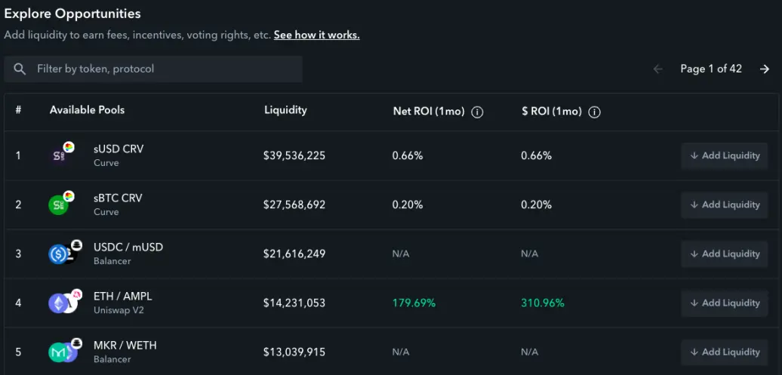Click the Net ROI (1mo) header label

coord(429,112)
